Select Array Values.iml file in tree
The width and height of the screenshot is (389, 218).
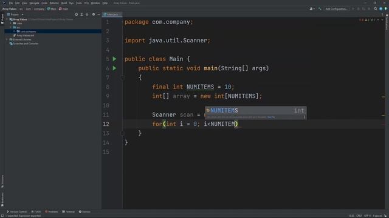click(24, 35)
